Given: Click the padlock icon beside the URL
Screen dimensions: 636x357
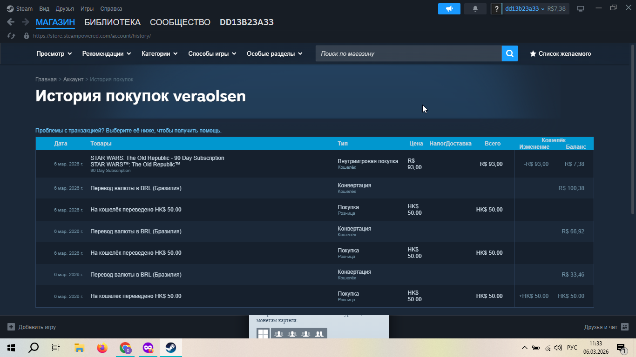Looking at the screenshot, I should [26, 36].
